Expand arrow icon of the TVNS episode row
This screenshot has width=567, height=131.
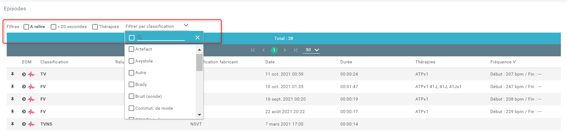click(24, 124)
